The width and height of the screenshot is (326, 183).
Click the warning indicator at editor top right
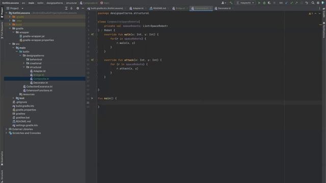coord(311,14)
